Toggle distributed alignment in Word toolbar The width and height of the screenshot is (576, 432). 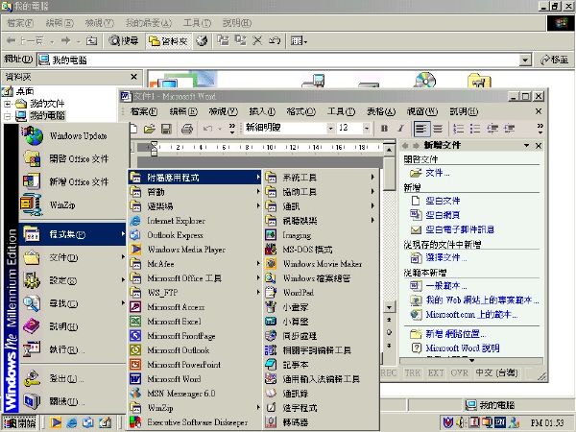438,129
